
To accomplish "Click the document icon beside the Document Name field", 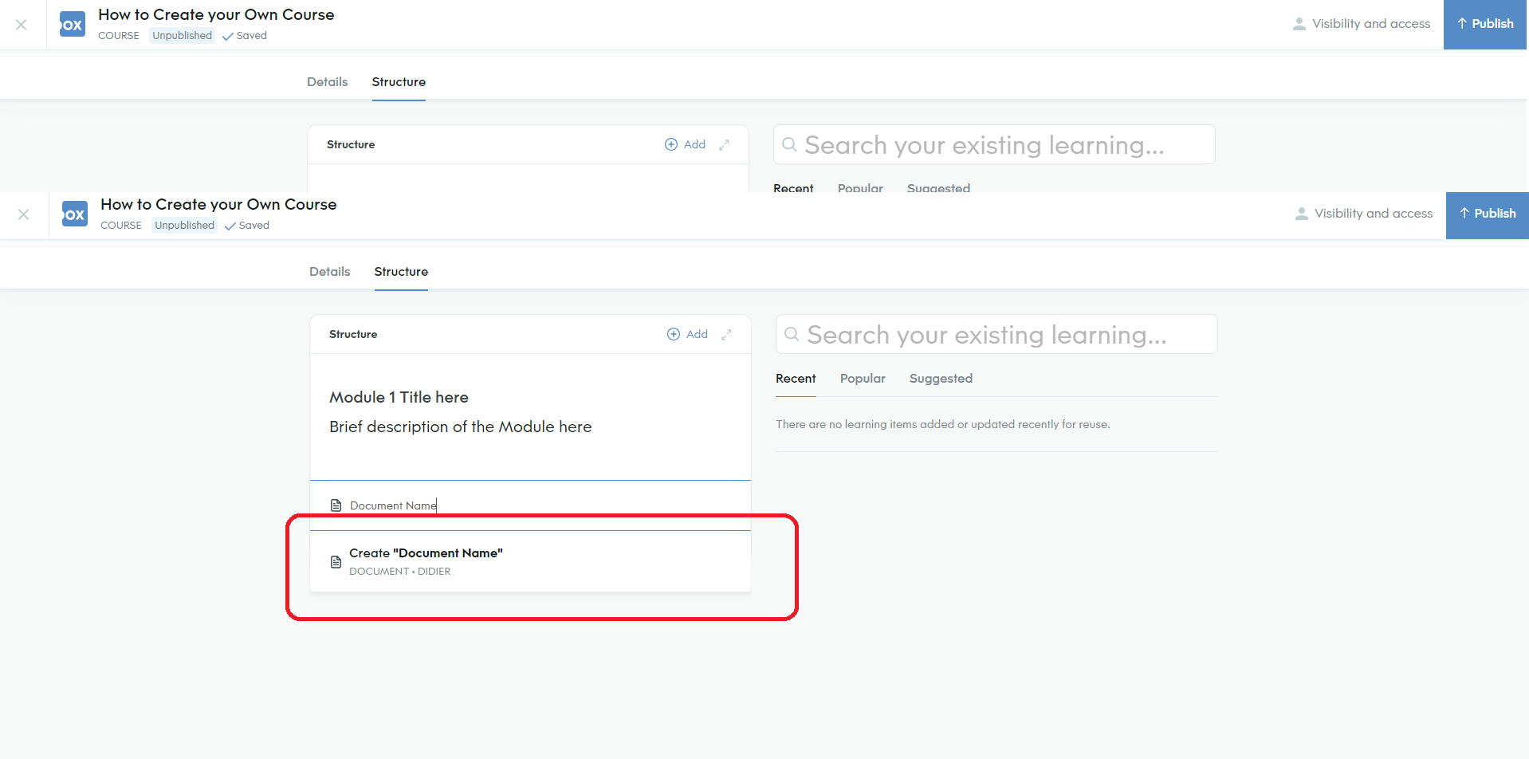I will (336, 505).
